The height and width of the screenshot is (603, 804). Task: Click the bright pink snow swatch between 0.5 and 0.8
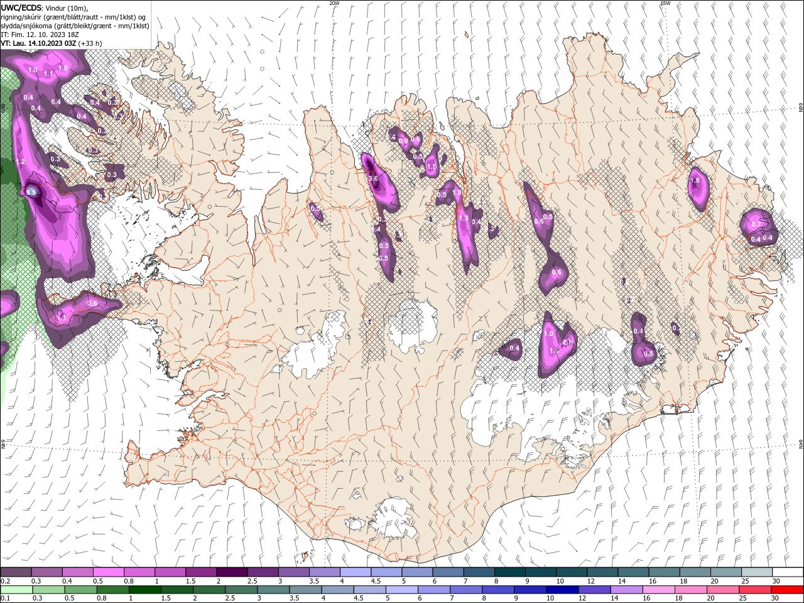109,572
